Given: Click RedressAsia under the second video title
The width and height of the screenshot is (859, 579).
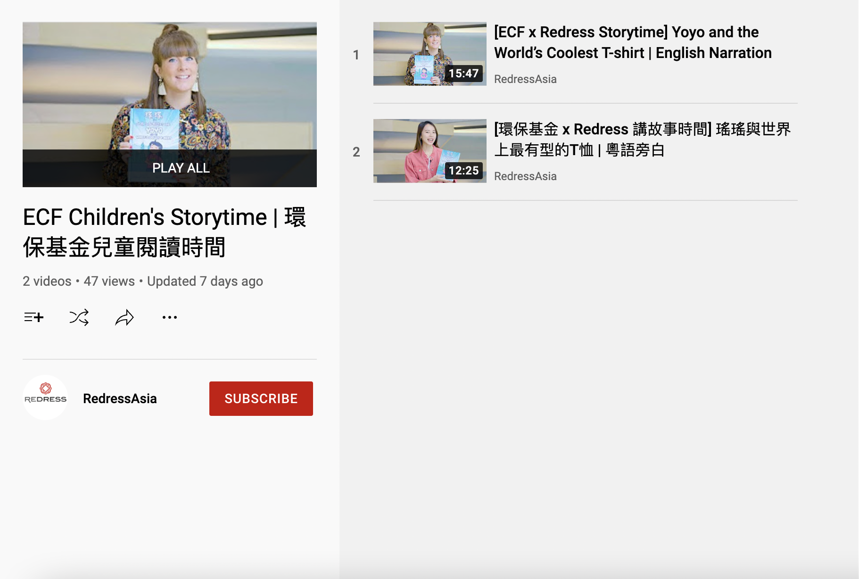Looking at the screenshot, I should pyautogui.click(x=525, y=176).
